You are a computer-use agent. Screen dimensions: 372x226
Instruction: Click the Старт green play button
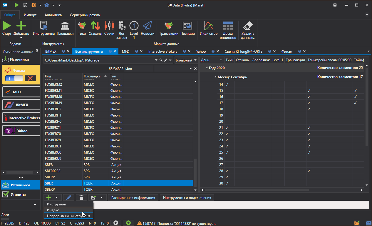(7, 26)
